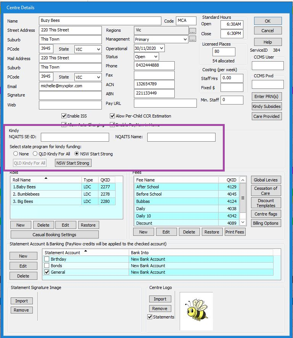Enable the Birthday statement account checkbox
This screenshot has width=293, height=338.
pos(47,259)
